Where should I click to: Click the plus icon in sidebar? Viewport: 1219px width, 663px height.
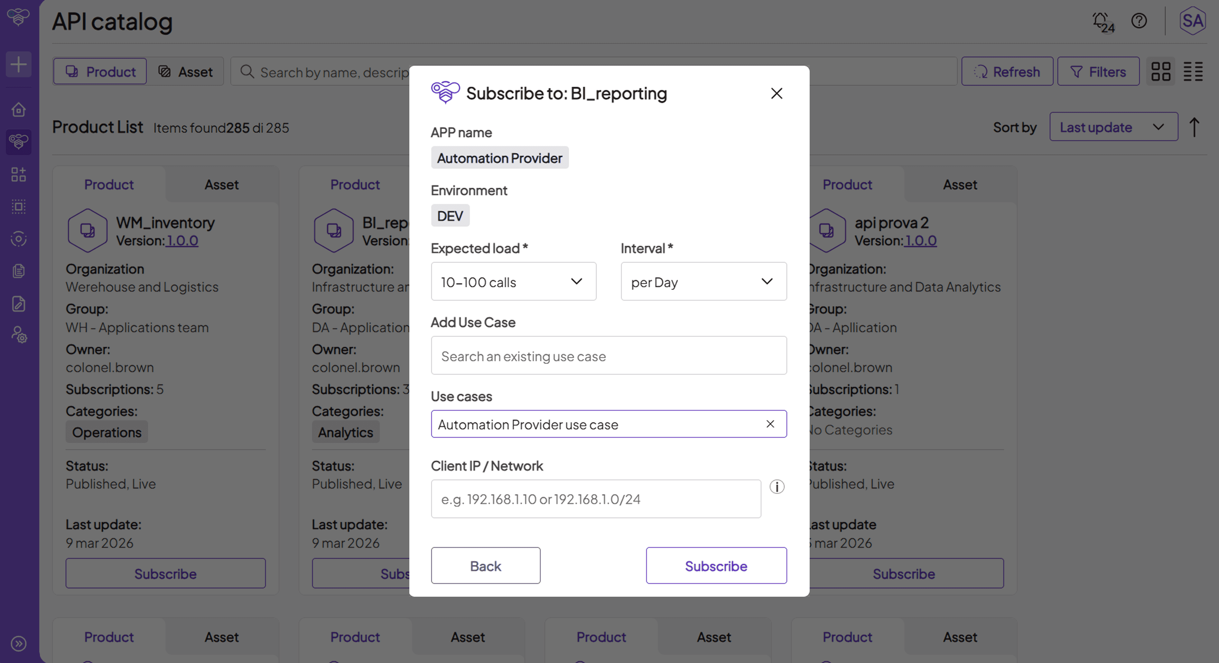click(18, 64)
